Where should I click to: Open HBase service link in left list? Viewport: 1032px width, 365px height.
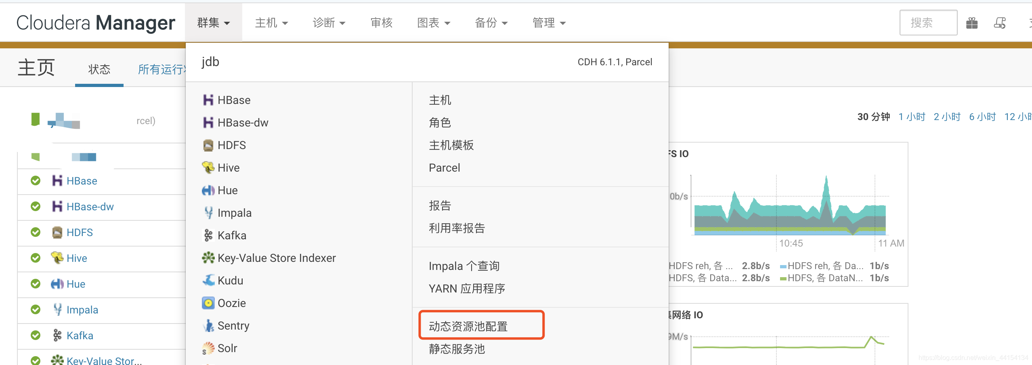click(82, 181)
